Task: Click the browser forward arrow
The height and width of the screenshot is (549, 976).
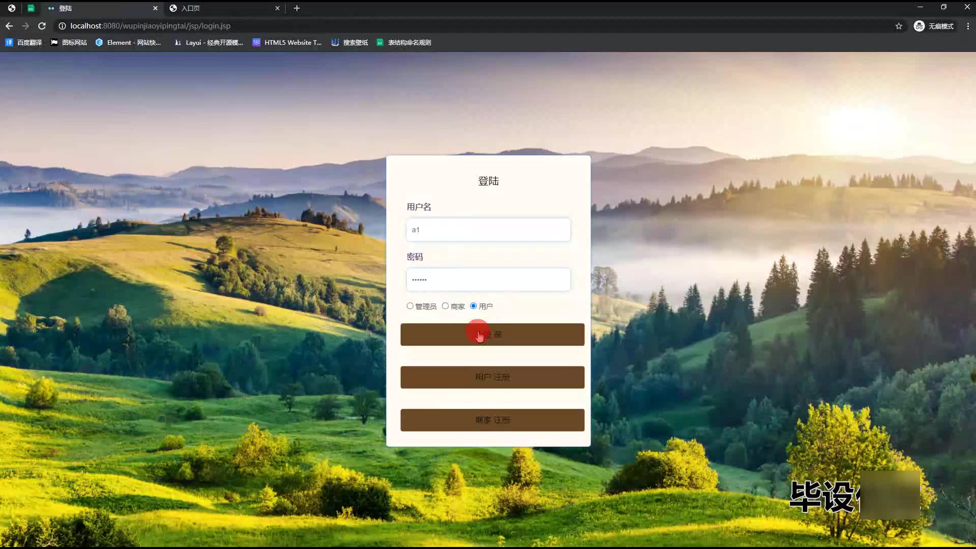Action: click(25, 26)
